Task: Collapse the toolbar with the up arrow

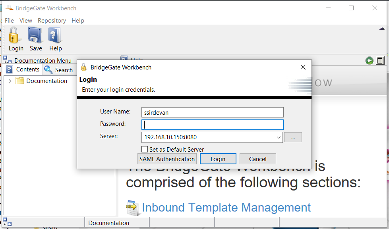Action: click(x=382, y=29)
